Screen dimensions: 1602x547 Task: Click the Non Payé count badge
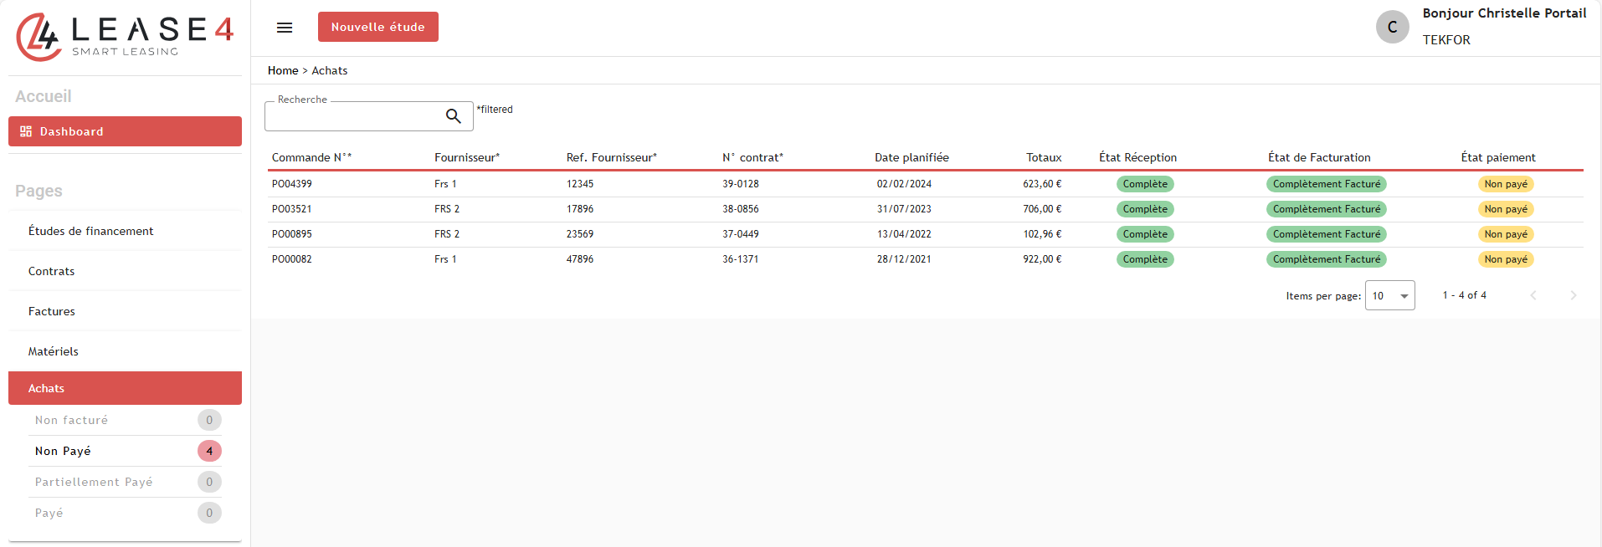point(209,451)
